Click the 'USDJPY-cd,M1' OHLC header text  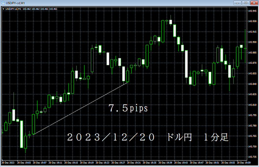31,9
